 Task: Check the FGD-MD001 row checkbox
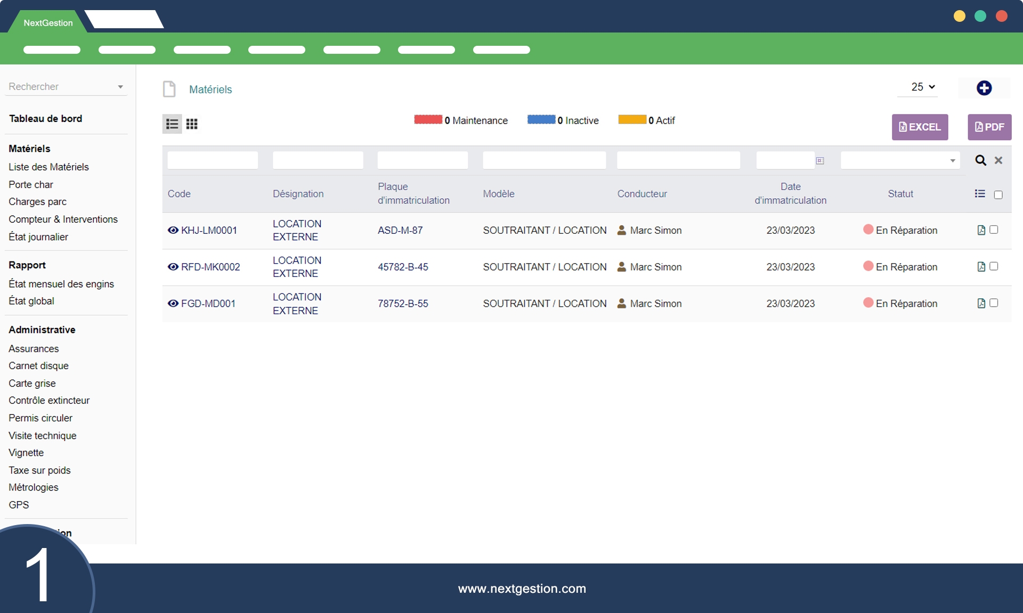[994, 303]
